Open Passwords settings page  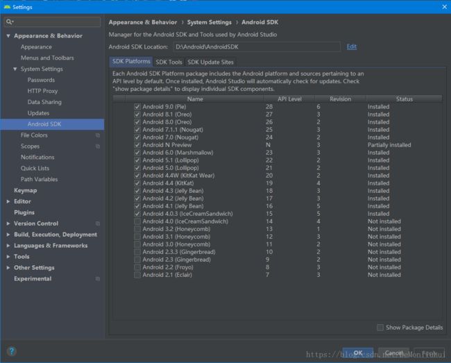tap(41, 80)
